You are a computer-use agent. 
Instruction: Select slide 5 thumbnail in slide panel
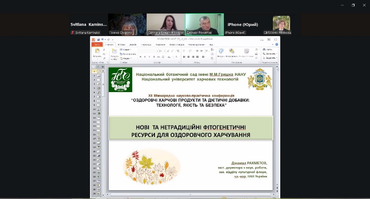98,88
